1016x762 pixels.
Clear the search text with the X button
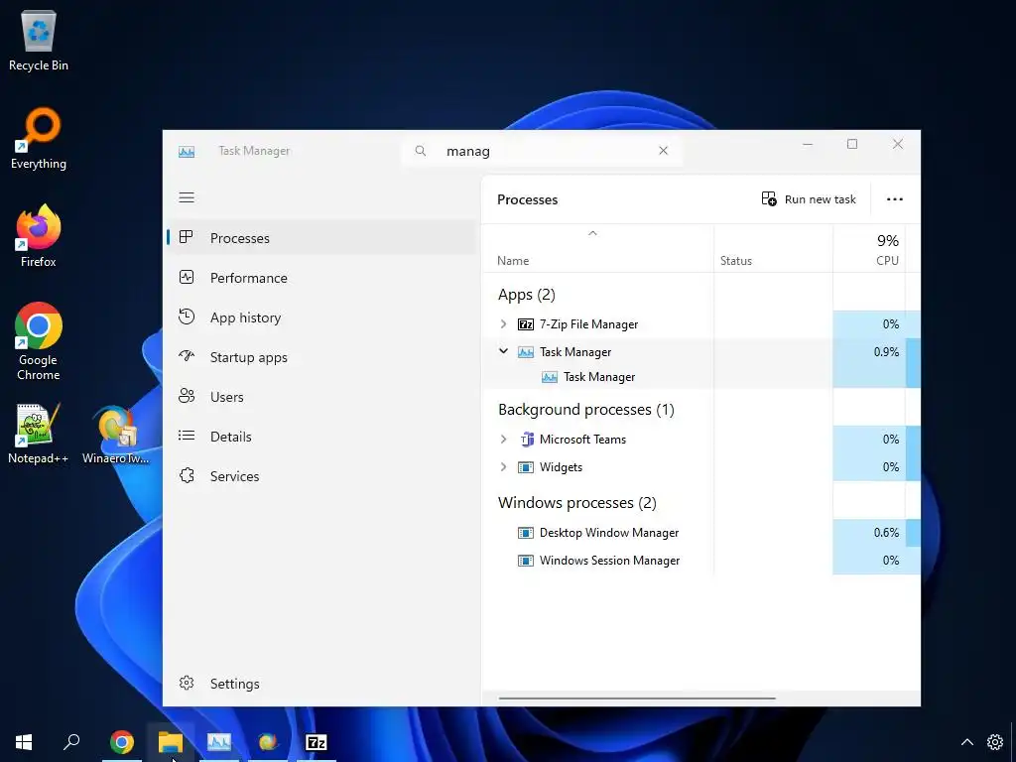[663, 151]
